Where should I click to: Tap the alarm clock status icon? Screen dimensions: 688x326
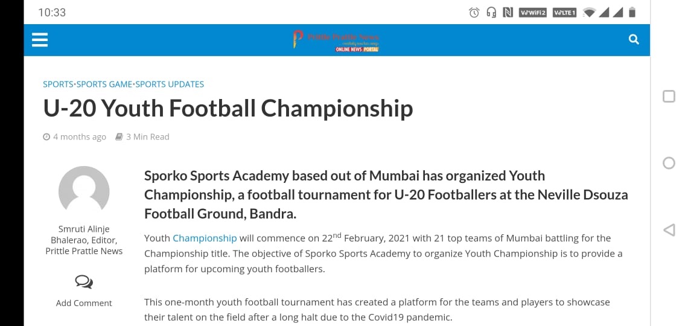point(474,13)
